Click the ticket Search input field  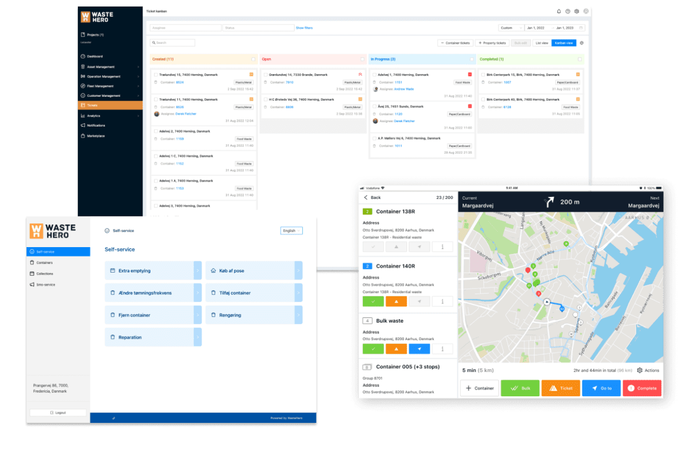click(x=172, y=43)
